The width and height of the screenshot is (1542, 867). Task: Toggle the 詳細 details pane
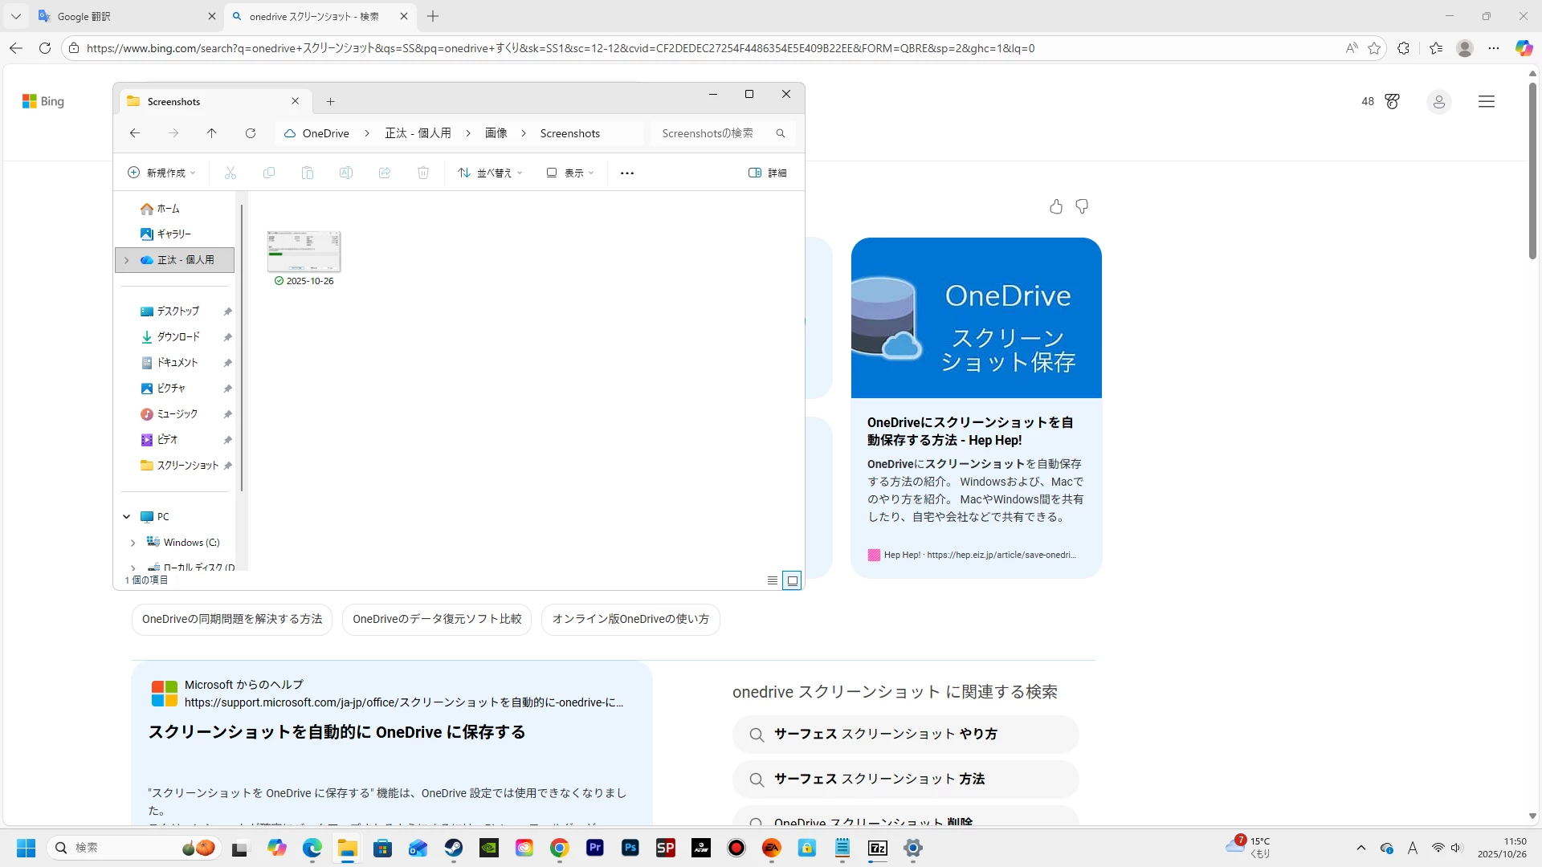767,173
